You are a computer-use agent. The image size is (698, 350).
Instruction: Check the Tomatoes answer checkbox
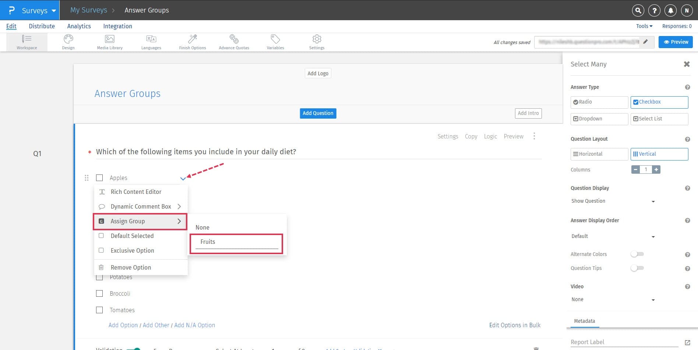99,310
